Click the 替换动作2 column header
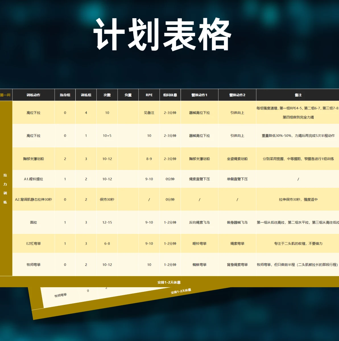 237,95
